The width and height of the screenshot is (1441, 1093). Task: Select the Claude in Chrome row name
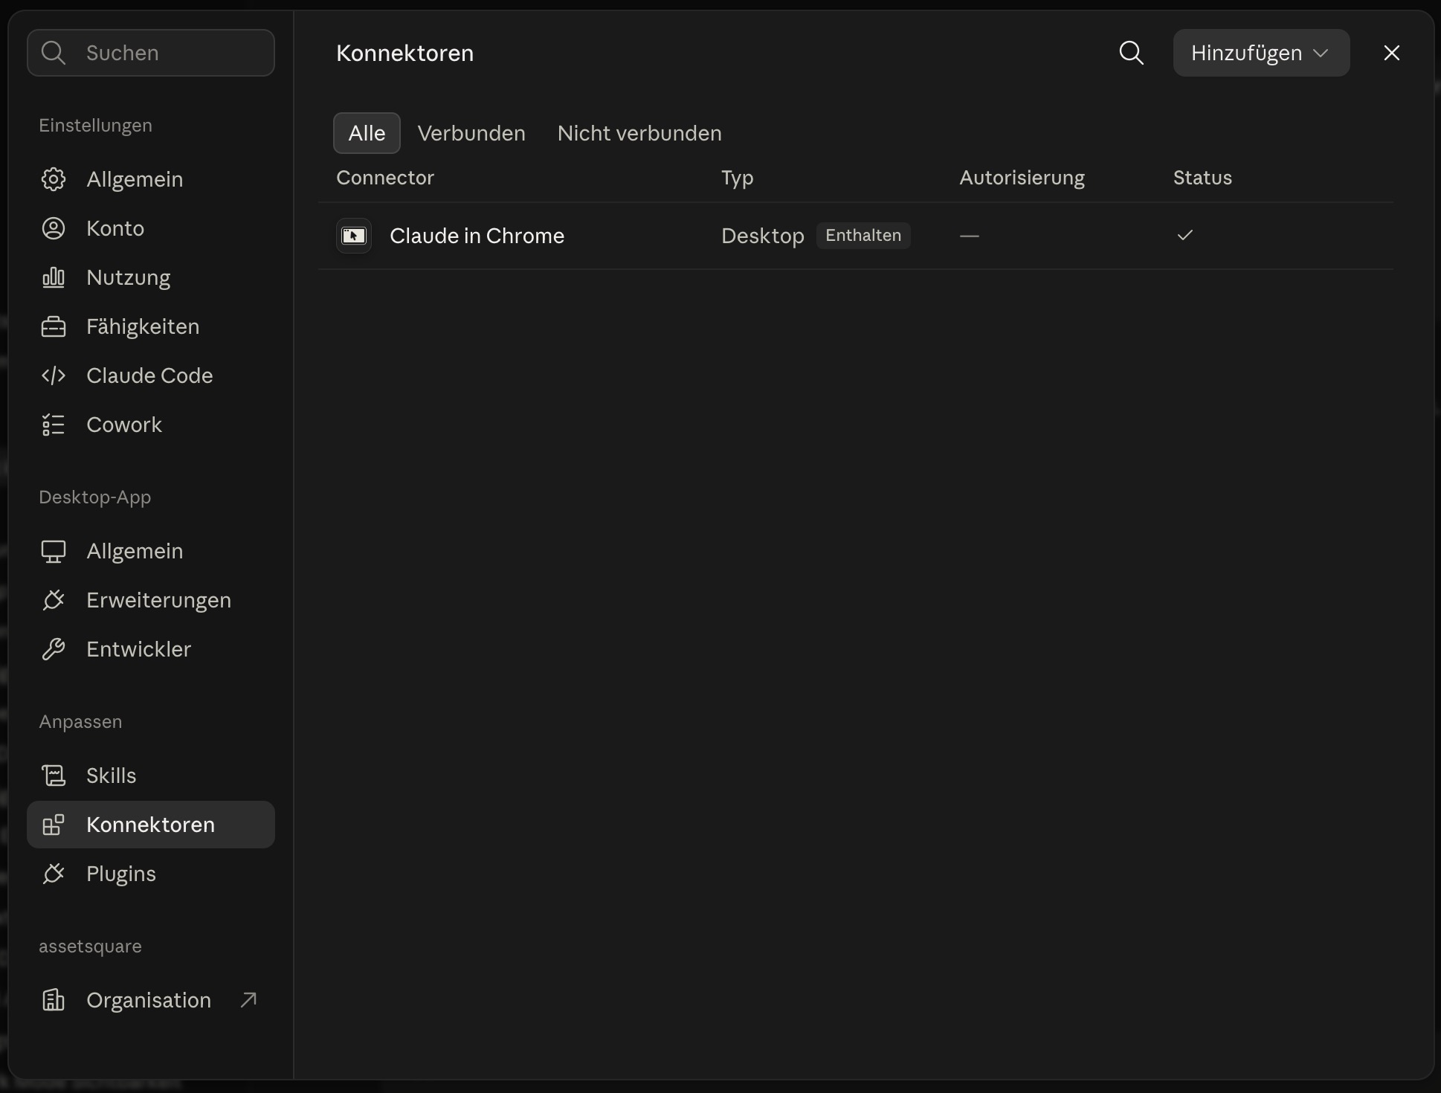point(477,236)
